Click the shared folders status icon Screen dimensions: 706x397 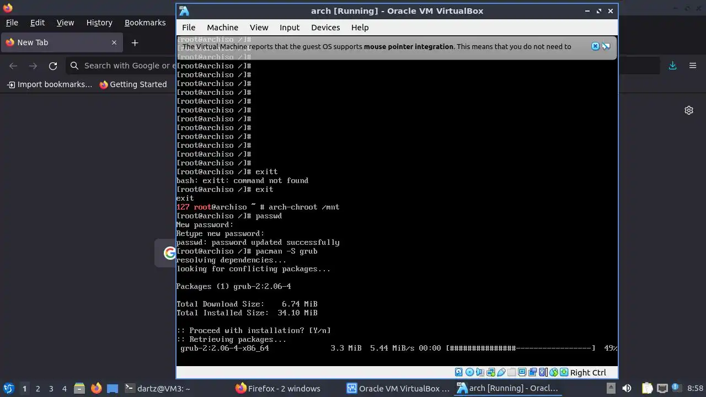coord(511,372)
